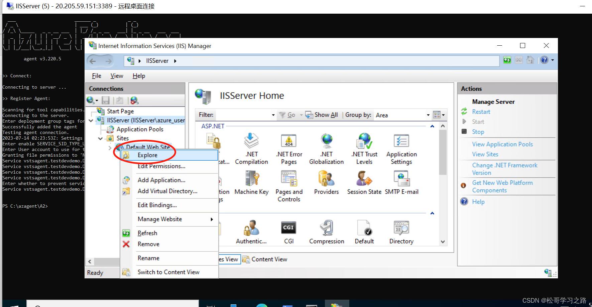Screen dimensions: 592x307
Task: Choose Remove from the context menu
Action: pyautogui.click(x=169, y=244)
